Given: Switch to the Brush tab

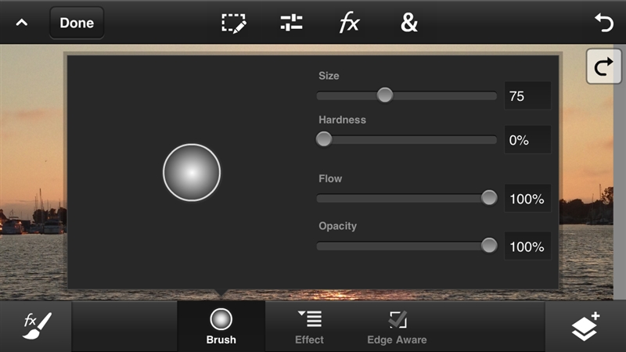Looking at the screenshot, I should [221, 326].
